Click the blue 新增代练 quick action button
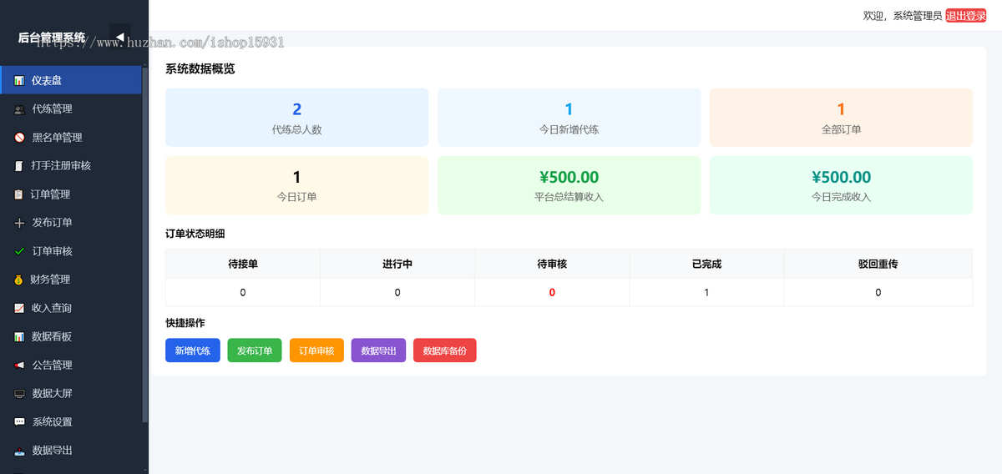 click(x=193, y=350)
